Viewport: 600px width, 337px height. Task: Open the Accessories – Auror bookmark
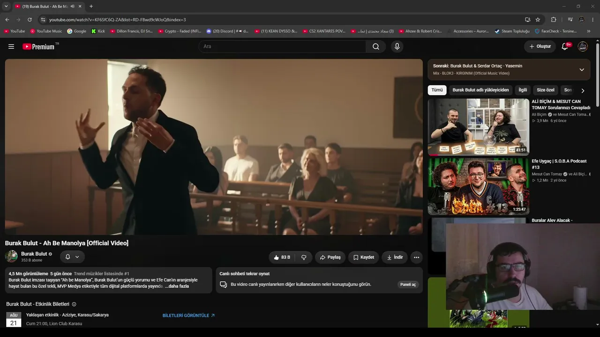click(x=468, y=31)
